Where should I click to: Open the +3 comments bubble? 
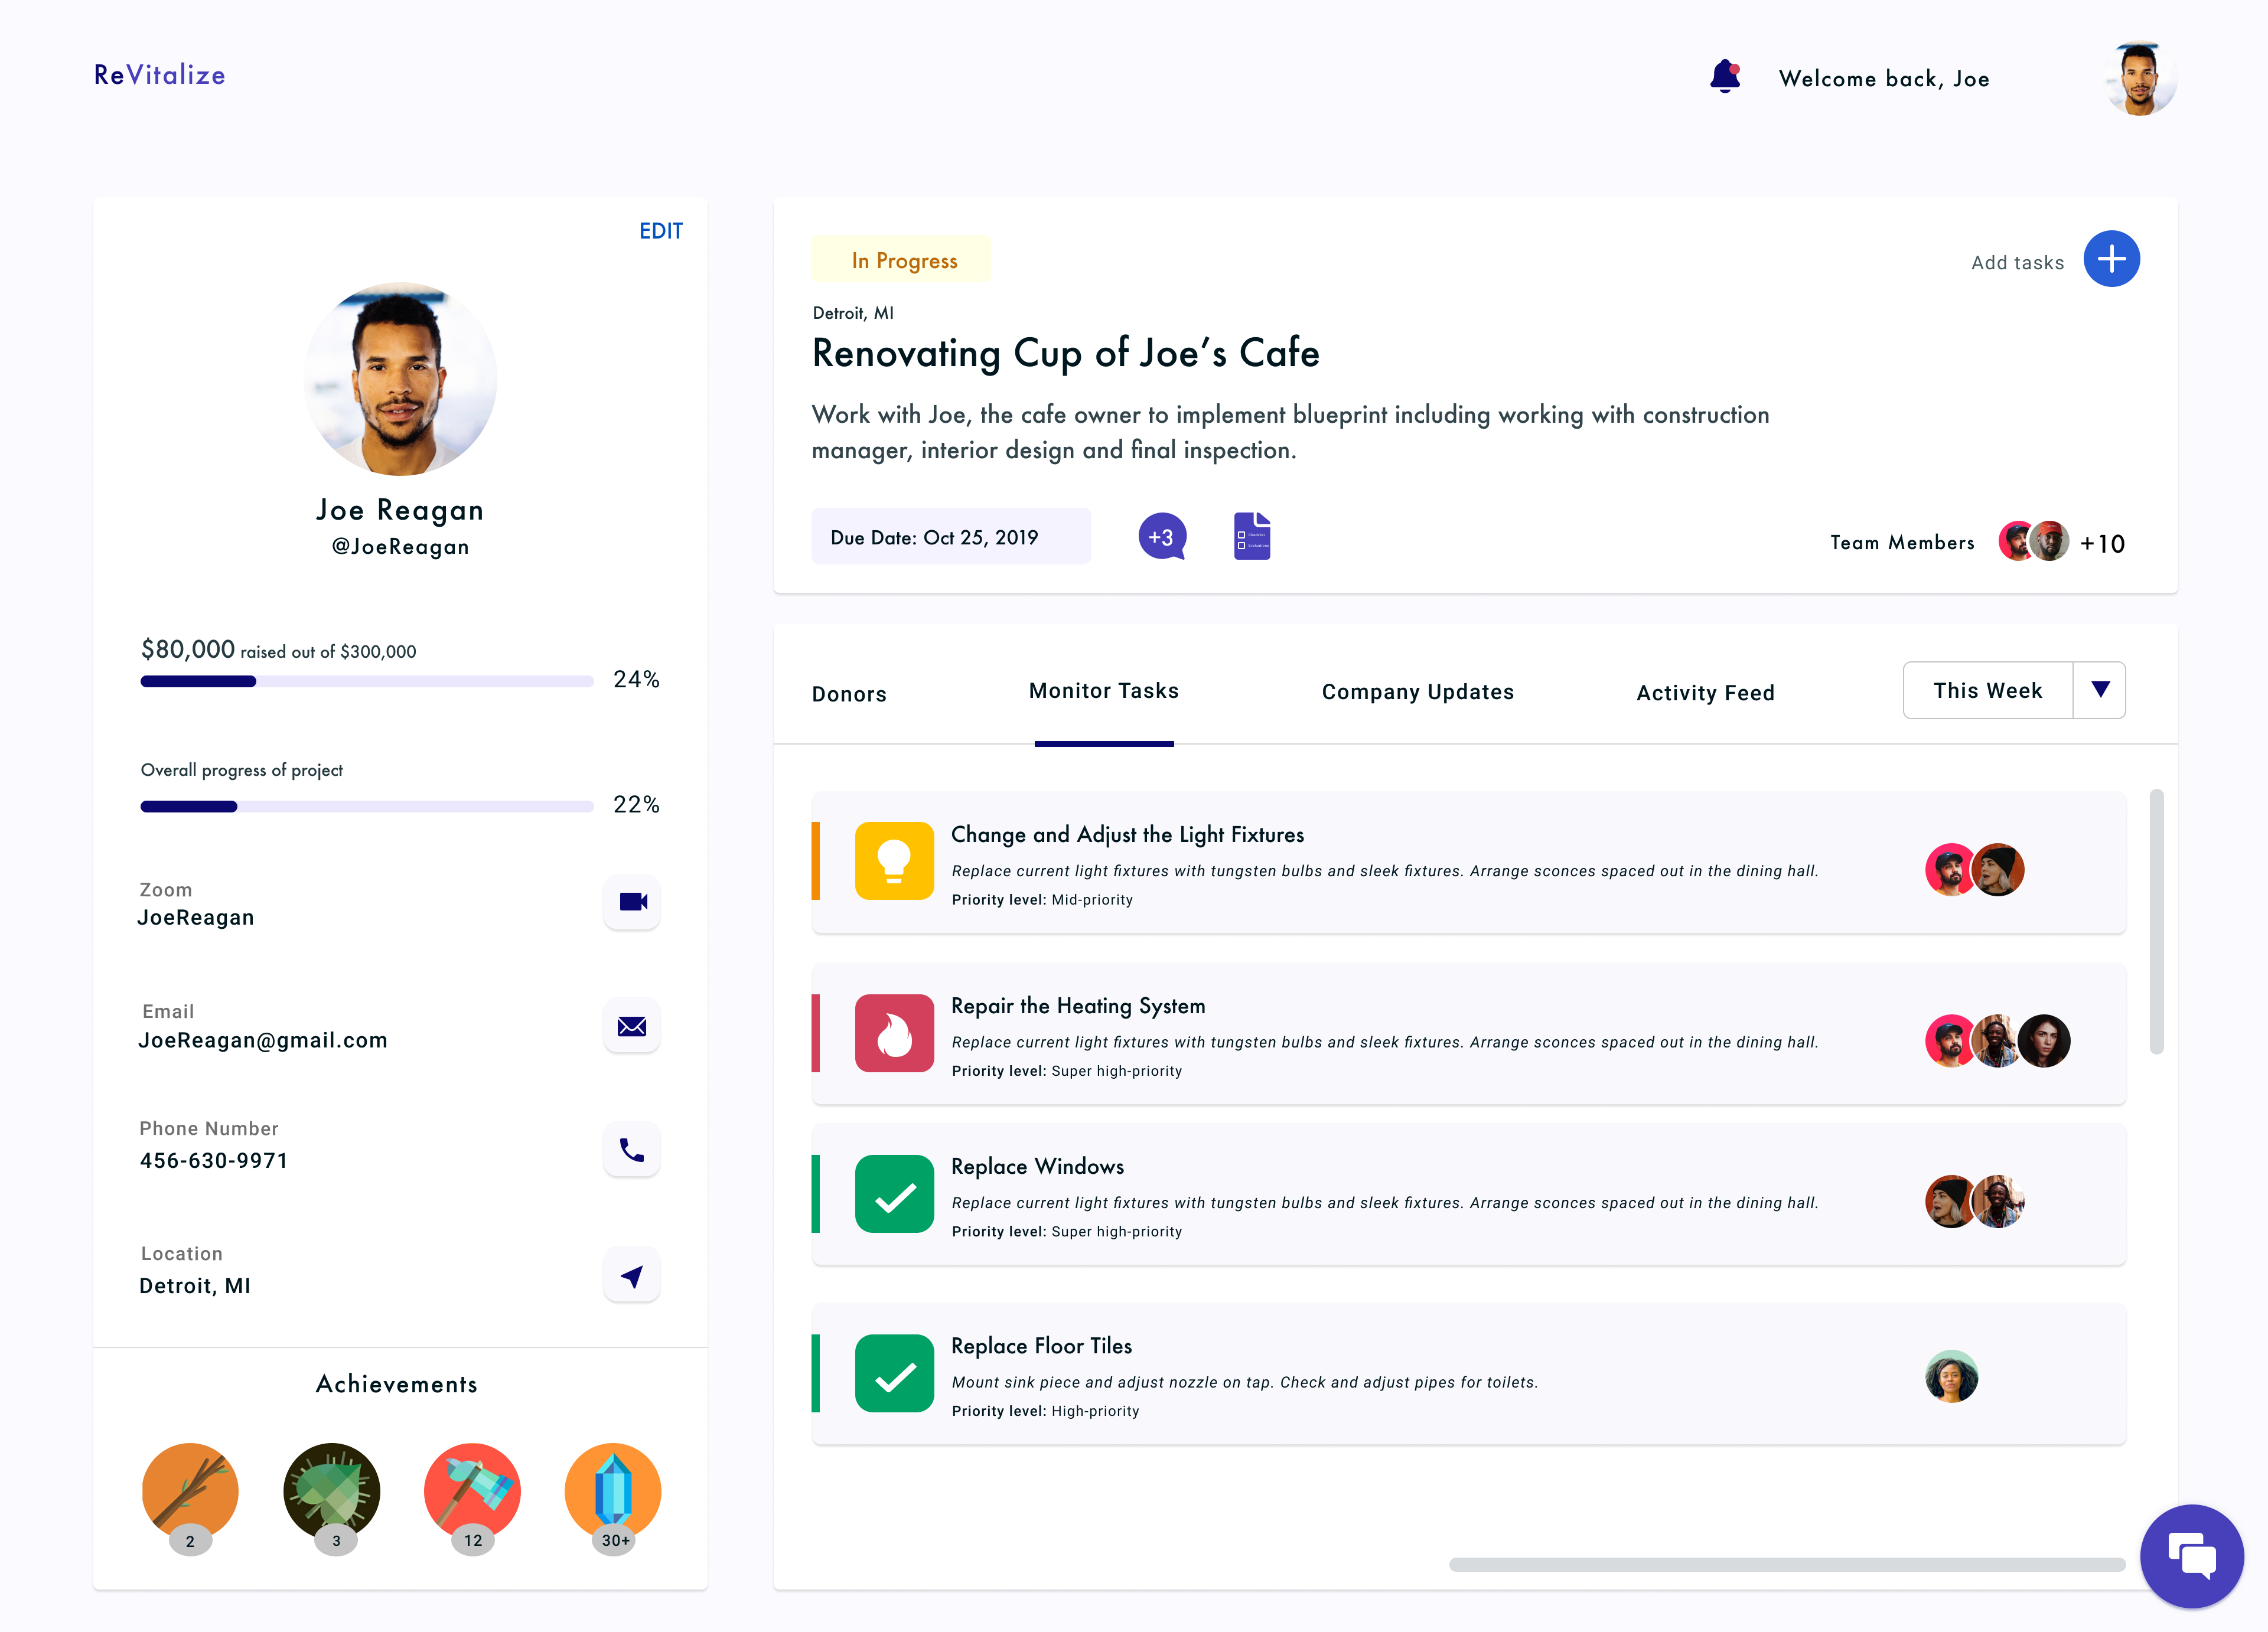click(1162, 537)
